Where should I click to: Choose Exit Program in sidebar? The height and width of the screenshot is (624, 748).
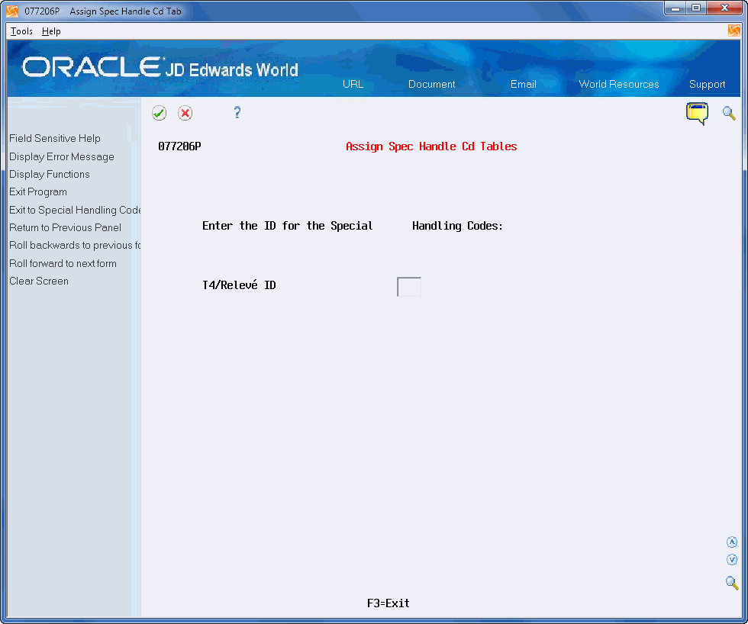pos(38,192)
